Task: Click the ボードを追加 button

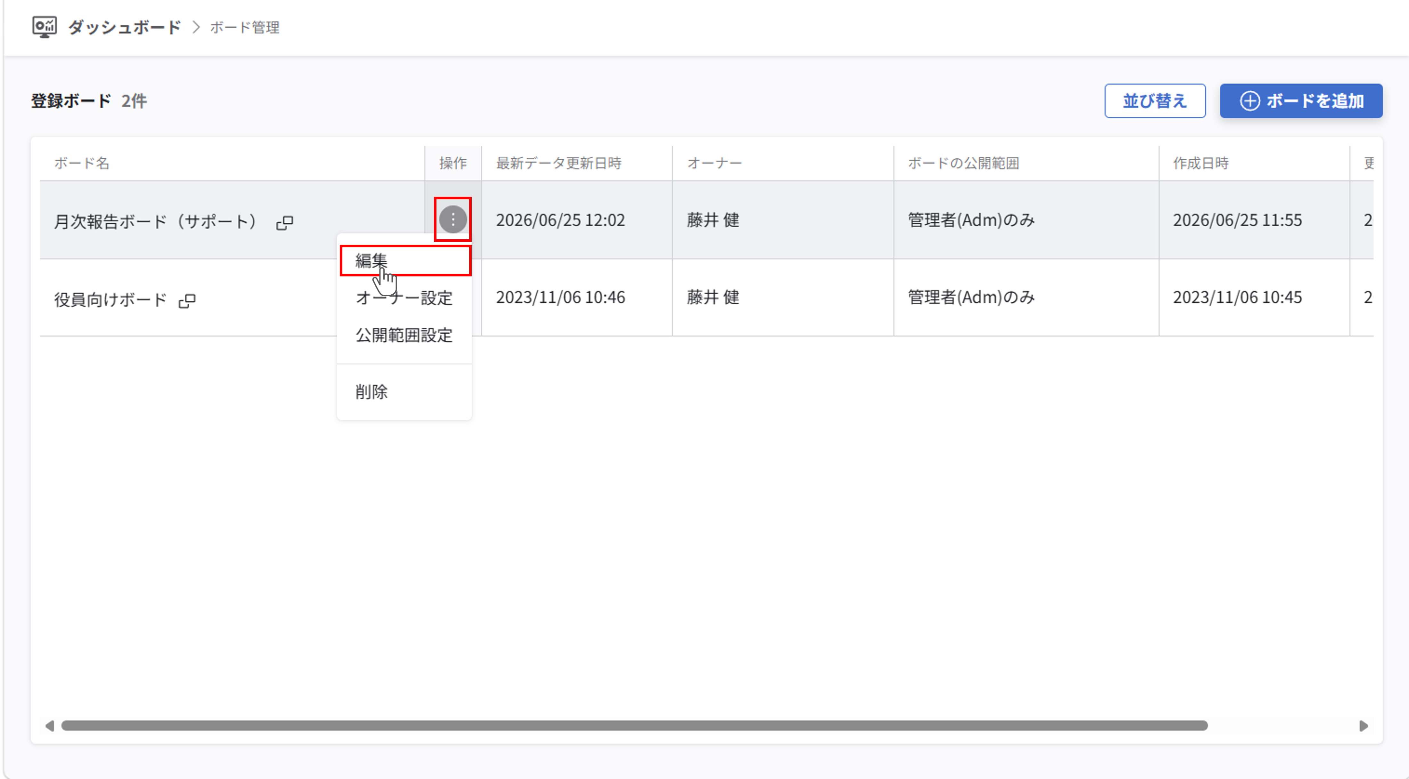Action: click(1301, 100)
